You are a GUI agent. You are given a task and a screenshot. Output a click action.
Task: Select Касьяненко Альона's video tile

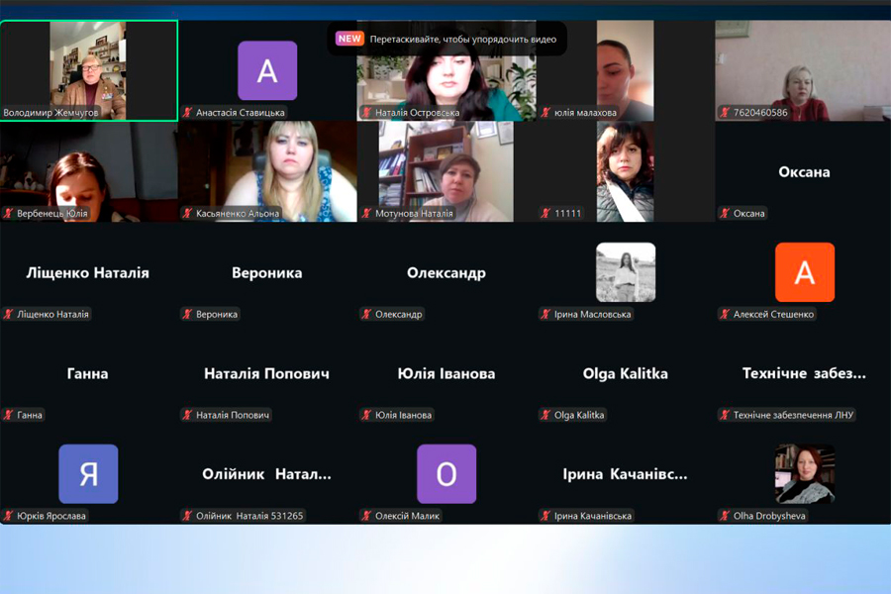click(267, 171)
